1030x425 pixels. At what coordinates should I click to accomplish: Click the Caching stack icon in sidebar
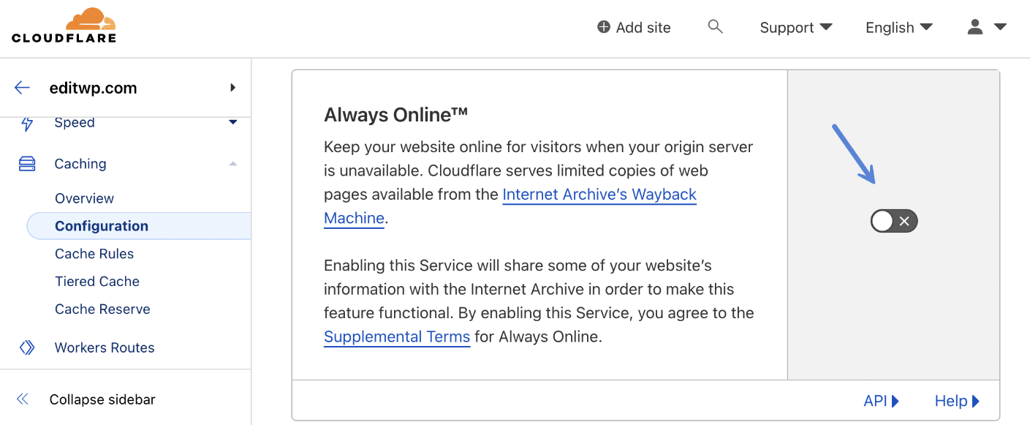click(27, 163)
